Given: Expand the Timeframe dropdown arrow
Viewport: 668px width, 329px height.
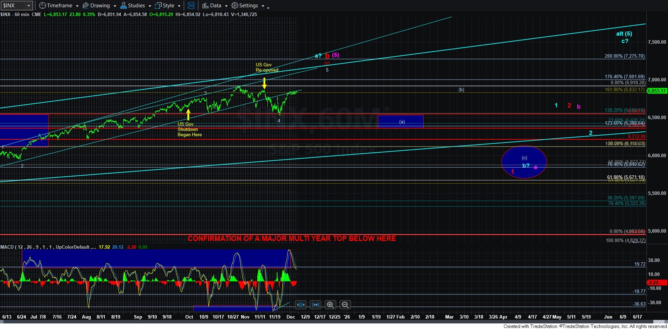Looking at the screenshot, I should coord(77,6).
